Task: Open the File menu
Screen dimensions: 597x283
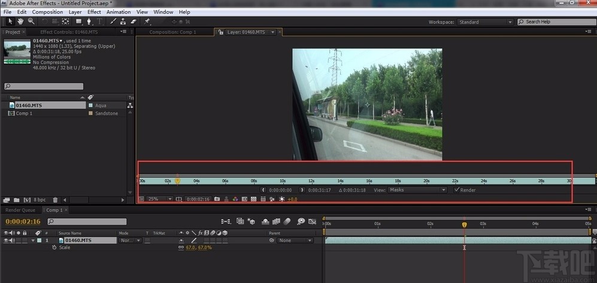Action: point(7,12)
